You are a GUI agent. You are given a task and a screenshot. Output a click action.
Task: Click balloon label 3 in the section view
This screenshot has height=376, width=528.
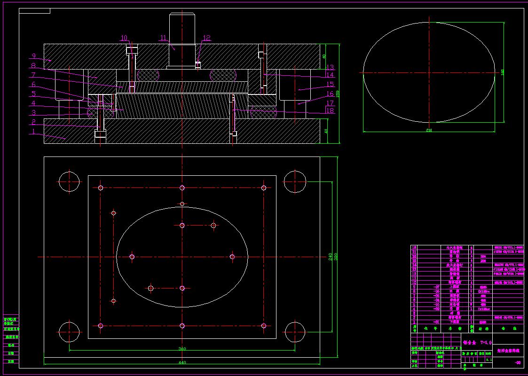33,112
